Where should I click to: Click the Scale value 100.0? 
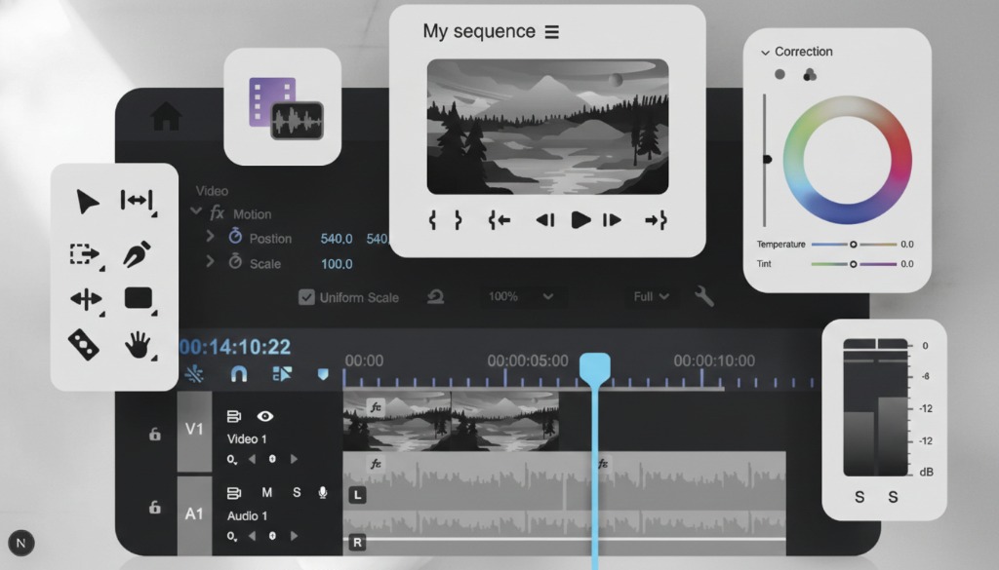pos(337,264)
